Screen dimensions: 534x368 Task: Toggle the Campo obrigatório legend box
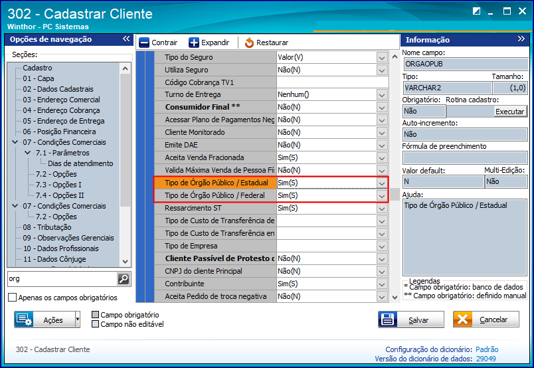96,314
